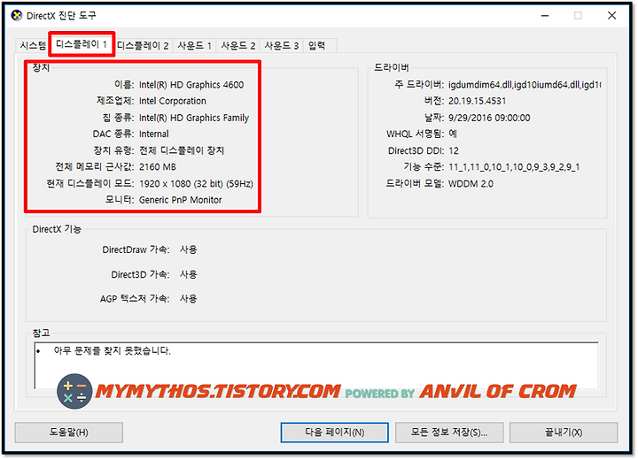
Task: Select the Intel(R) HD Graphics 4600 name value
Action: point(191,85)
